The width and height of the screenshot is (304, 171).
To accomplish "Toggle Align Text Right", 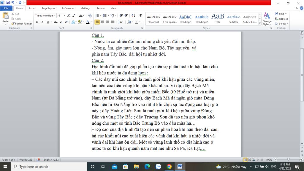I will click(107, 22).
